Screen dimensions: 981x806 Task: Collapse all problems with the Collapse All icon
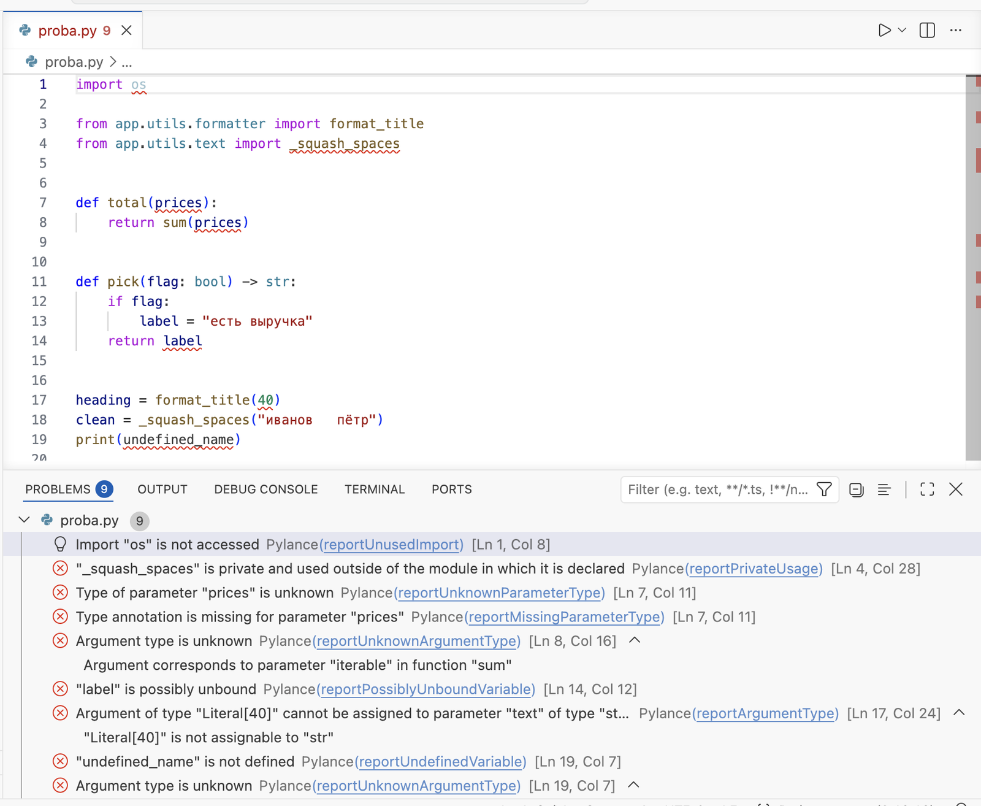(857, 489)
